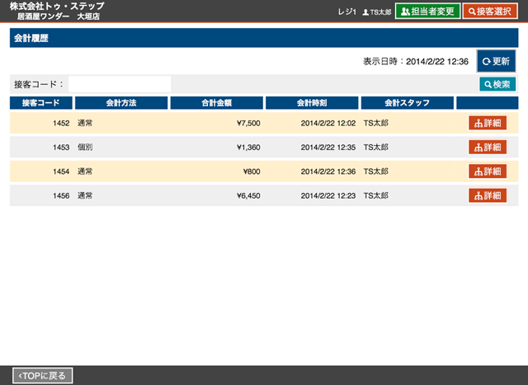528x385 pixels.
Task: Select the 合計金額 column header
Action: (x=215, y=103)
